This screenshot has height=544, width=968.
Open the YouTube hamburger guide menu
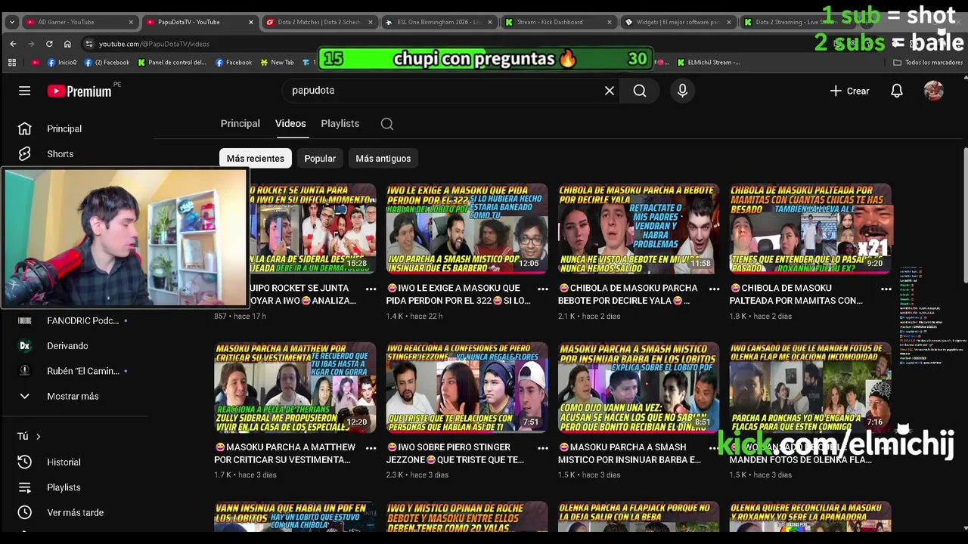(24, 91)
